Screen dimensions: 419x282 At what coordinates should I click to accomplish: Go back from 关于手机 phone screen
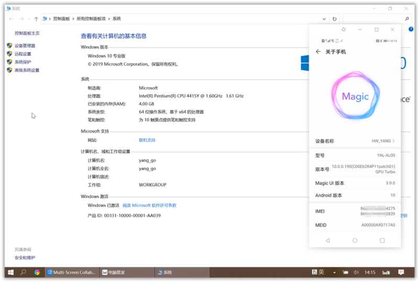tap(318, 52)
